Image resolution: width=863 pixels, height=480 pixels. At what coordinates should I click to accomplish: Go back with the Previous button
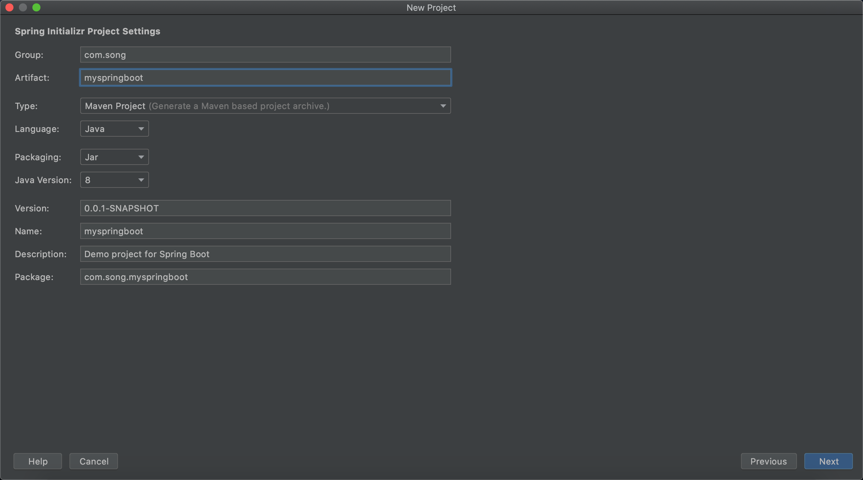click(x=768, y=461)
